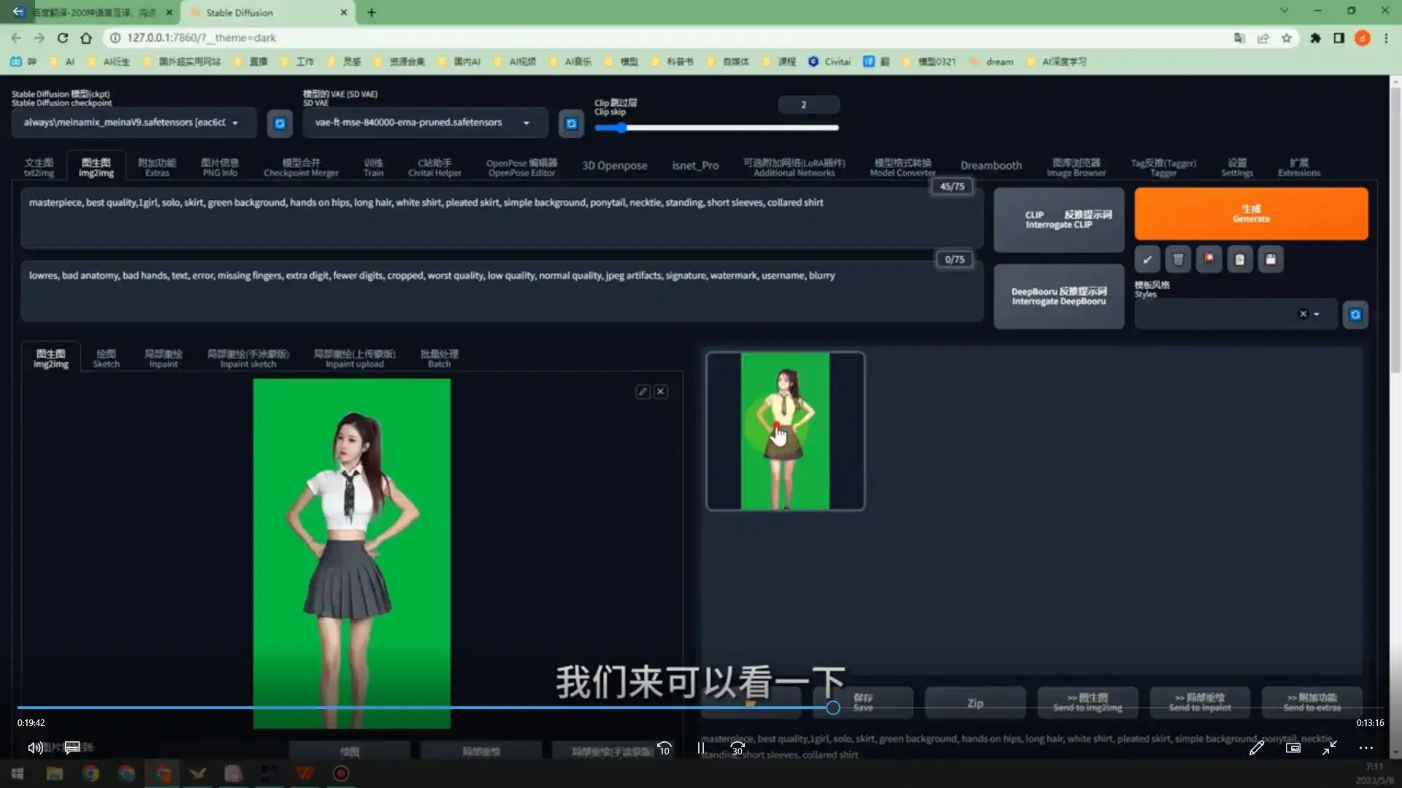Open edit pencil on the source image
Screen dimensions: 1402x788
[x=642, y=391]
